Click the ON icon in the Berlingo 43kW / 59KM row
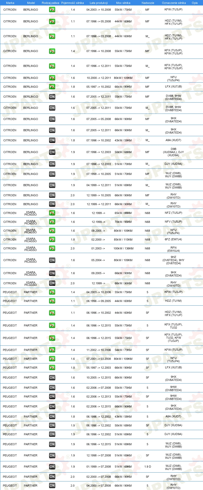This screenshot has height=490, width=203. (x=52, y=140)
